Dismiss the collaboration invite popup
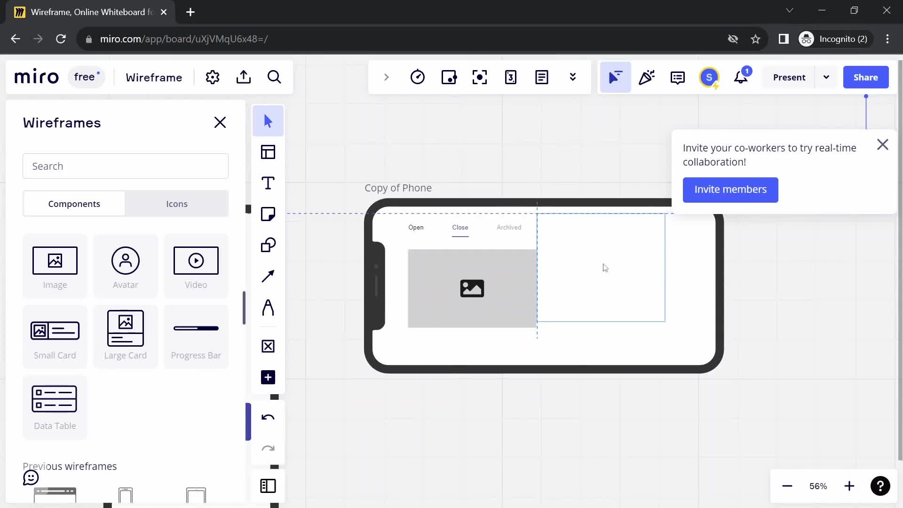The height and width of the screenshot is (508, 903). 882,144
